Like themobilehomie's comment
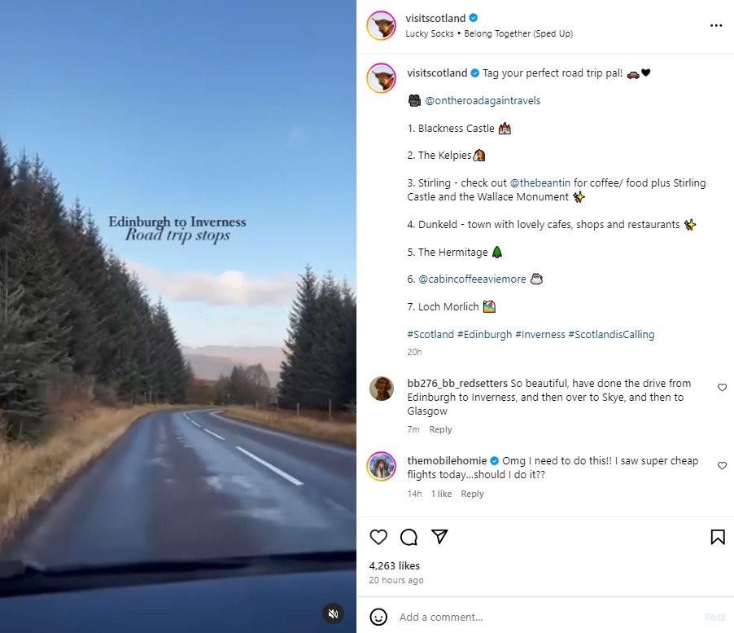Screen dimensions: 734x633 tap(723, 465)
